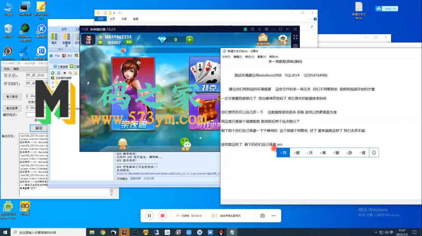422x236 pixels.
Task: Pause the screen recording
Action: (149, 215)
